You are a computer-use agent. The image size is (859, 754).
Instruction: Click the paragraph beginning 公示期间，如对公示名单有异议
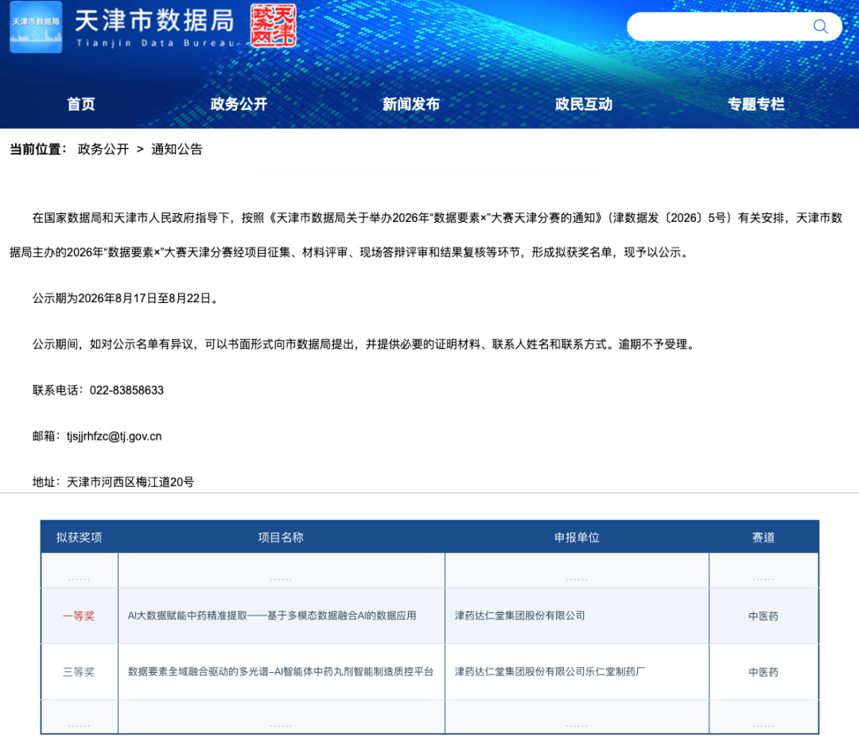363,344
